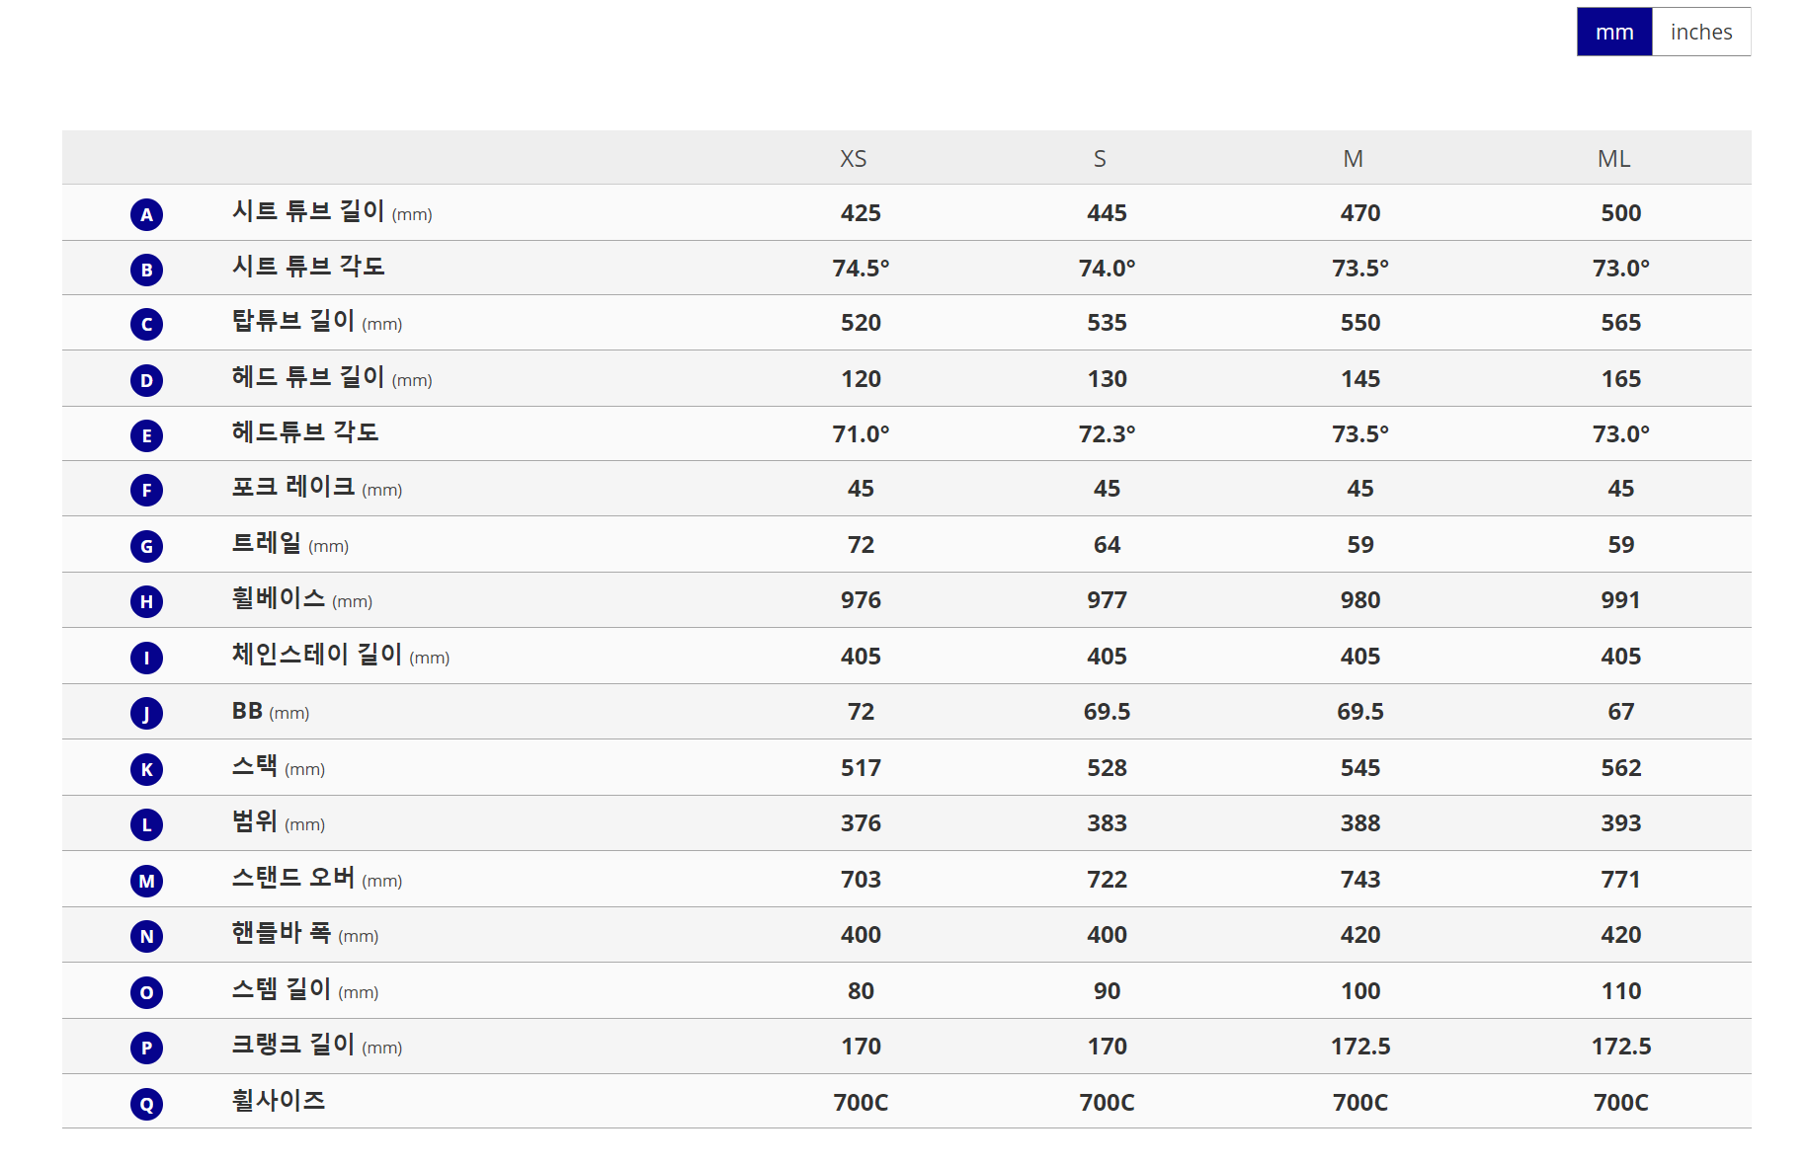Click the 976 wheelbase value under XS

pos(861,600)
